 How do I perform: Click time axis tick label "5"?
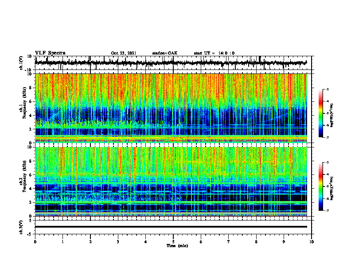point(173,242)
